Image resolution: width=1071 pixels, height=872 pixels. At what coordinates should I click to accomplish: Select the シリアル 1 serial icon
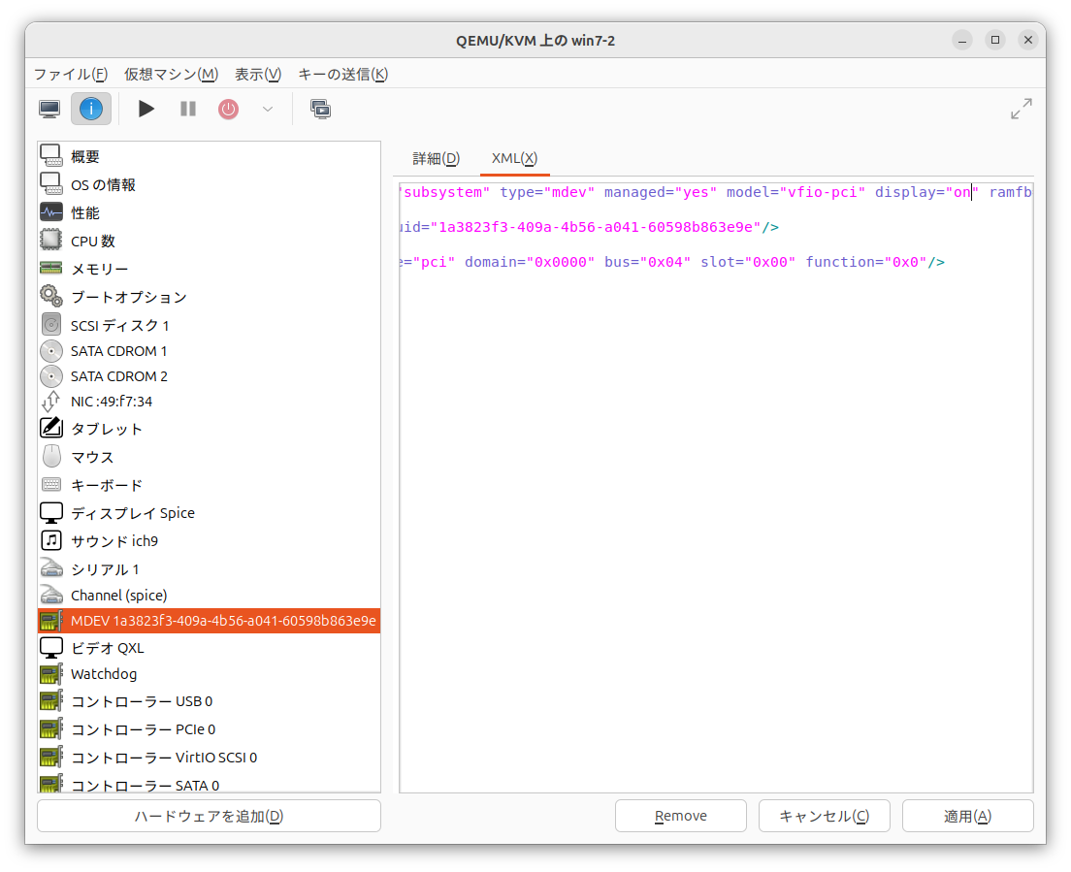pyautogui.click(x=51, y=568)
